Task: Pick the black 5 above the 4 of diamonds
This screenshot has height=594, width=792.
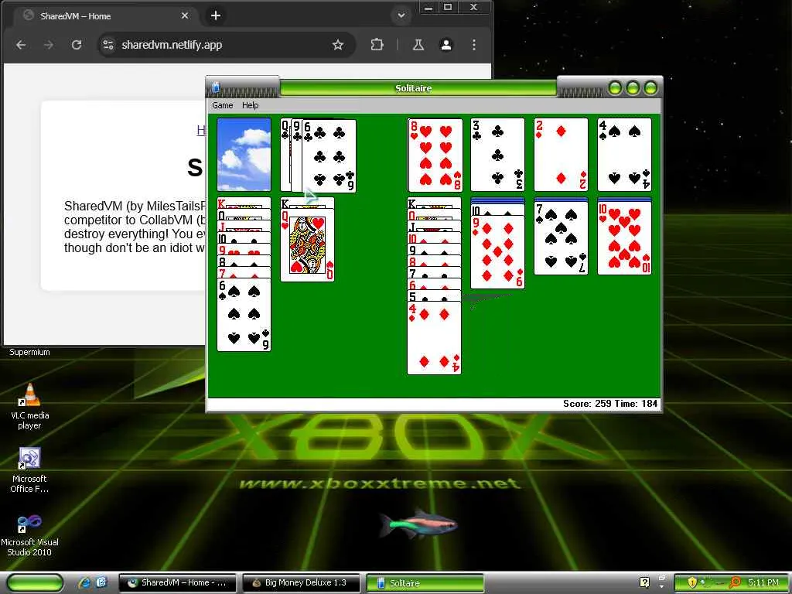Action: (435, 296)
